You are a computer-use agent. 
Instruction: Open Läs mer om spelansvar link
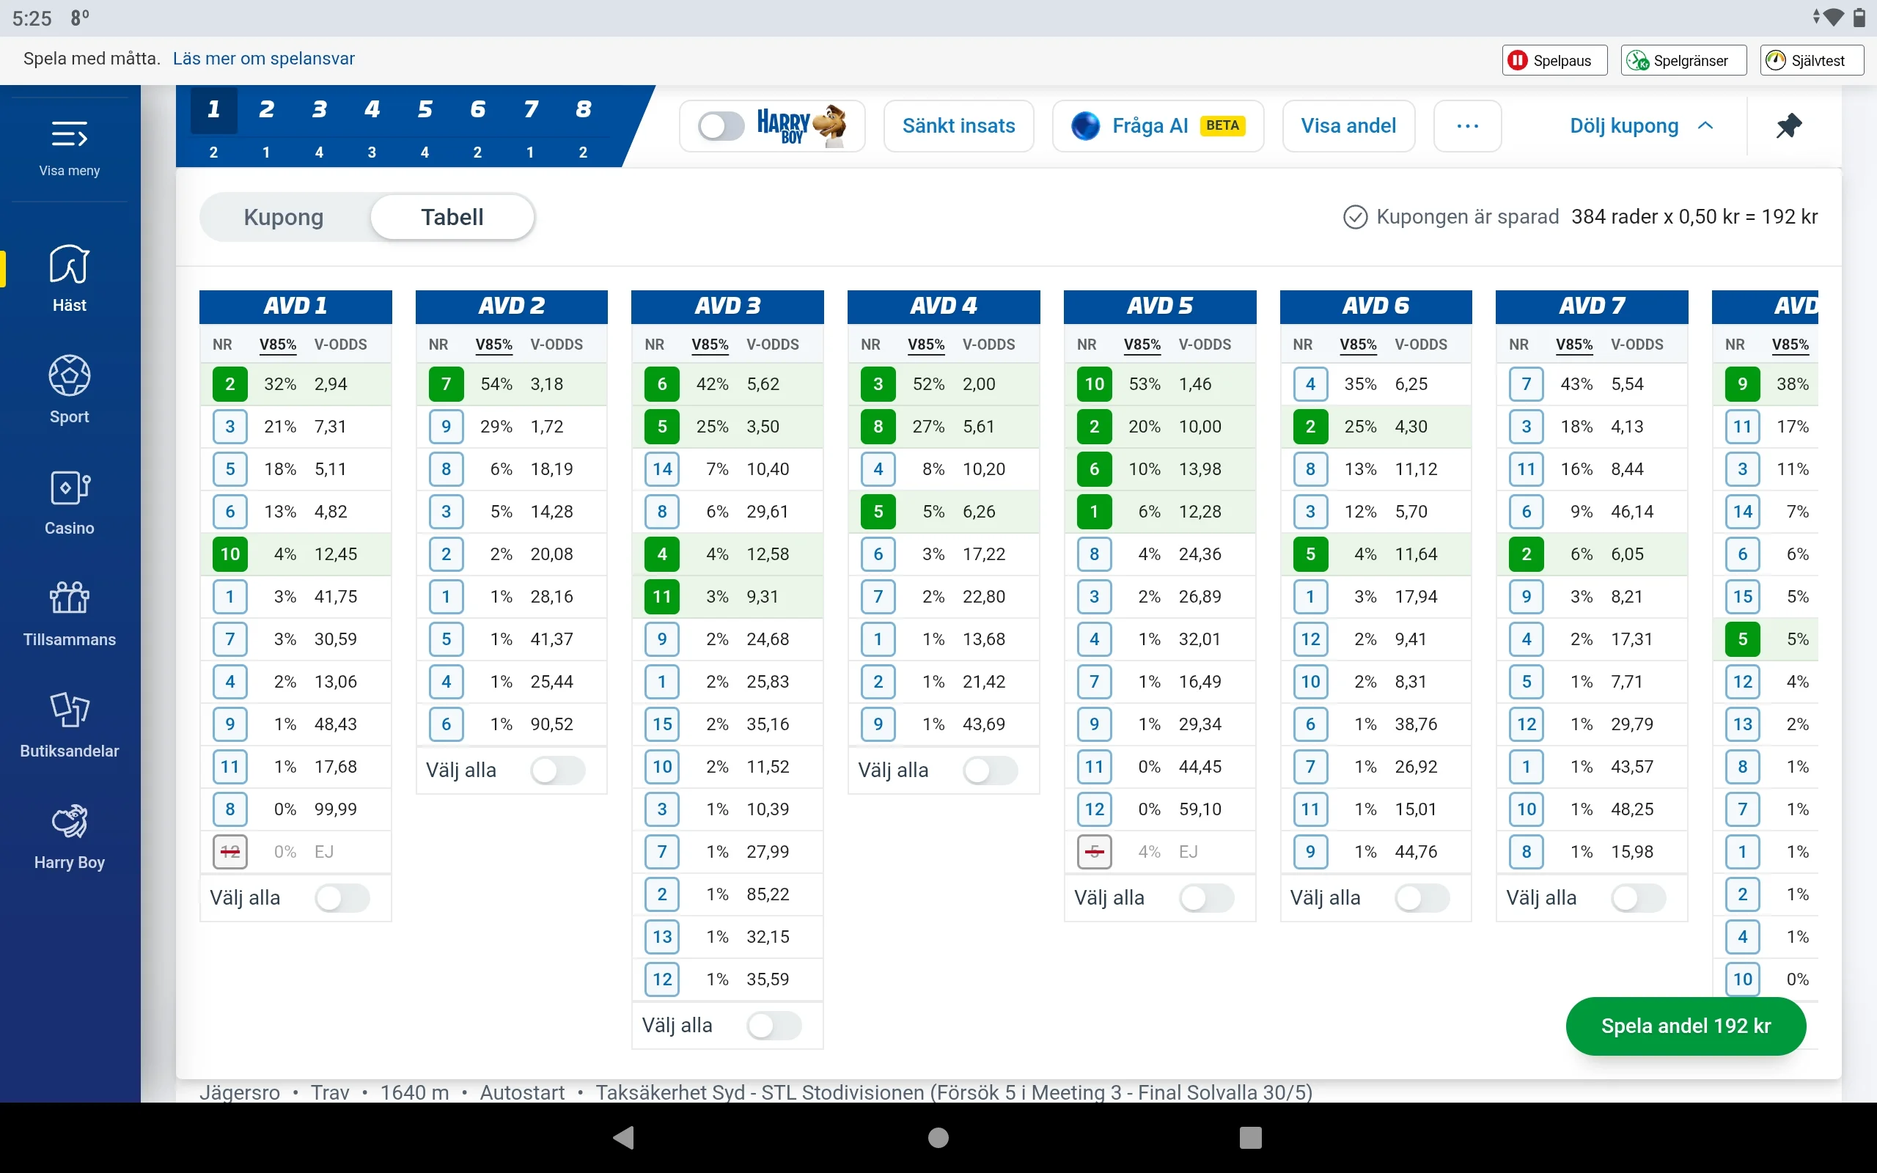263,59
